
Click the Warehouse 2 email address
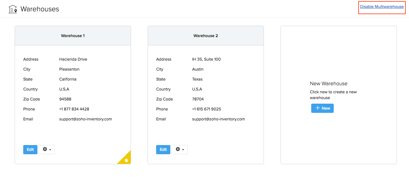pos(218,119)
